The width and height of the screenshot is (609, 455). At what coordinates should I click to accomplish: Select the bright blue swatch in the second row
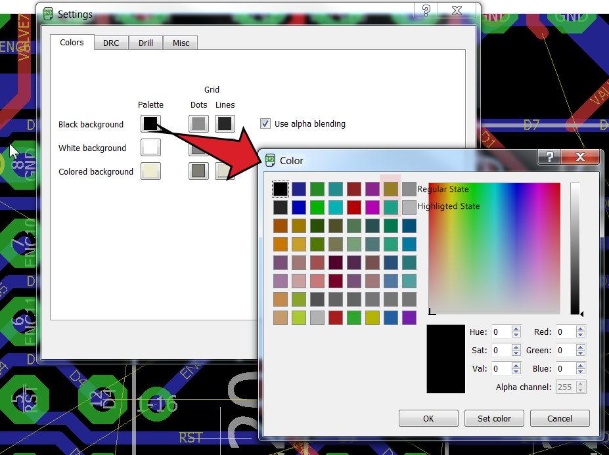[x=299, y=207]
